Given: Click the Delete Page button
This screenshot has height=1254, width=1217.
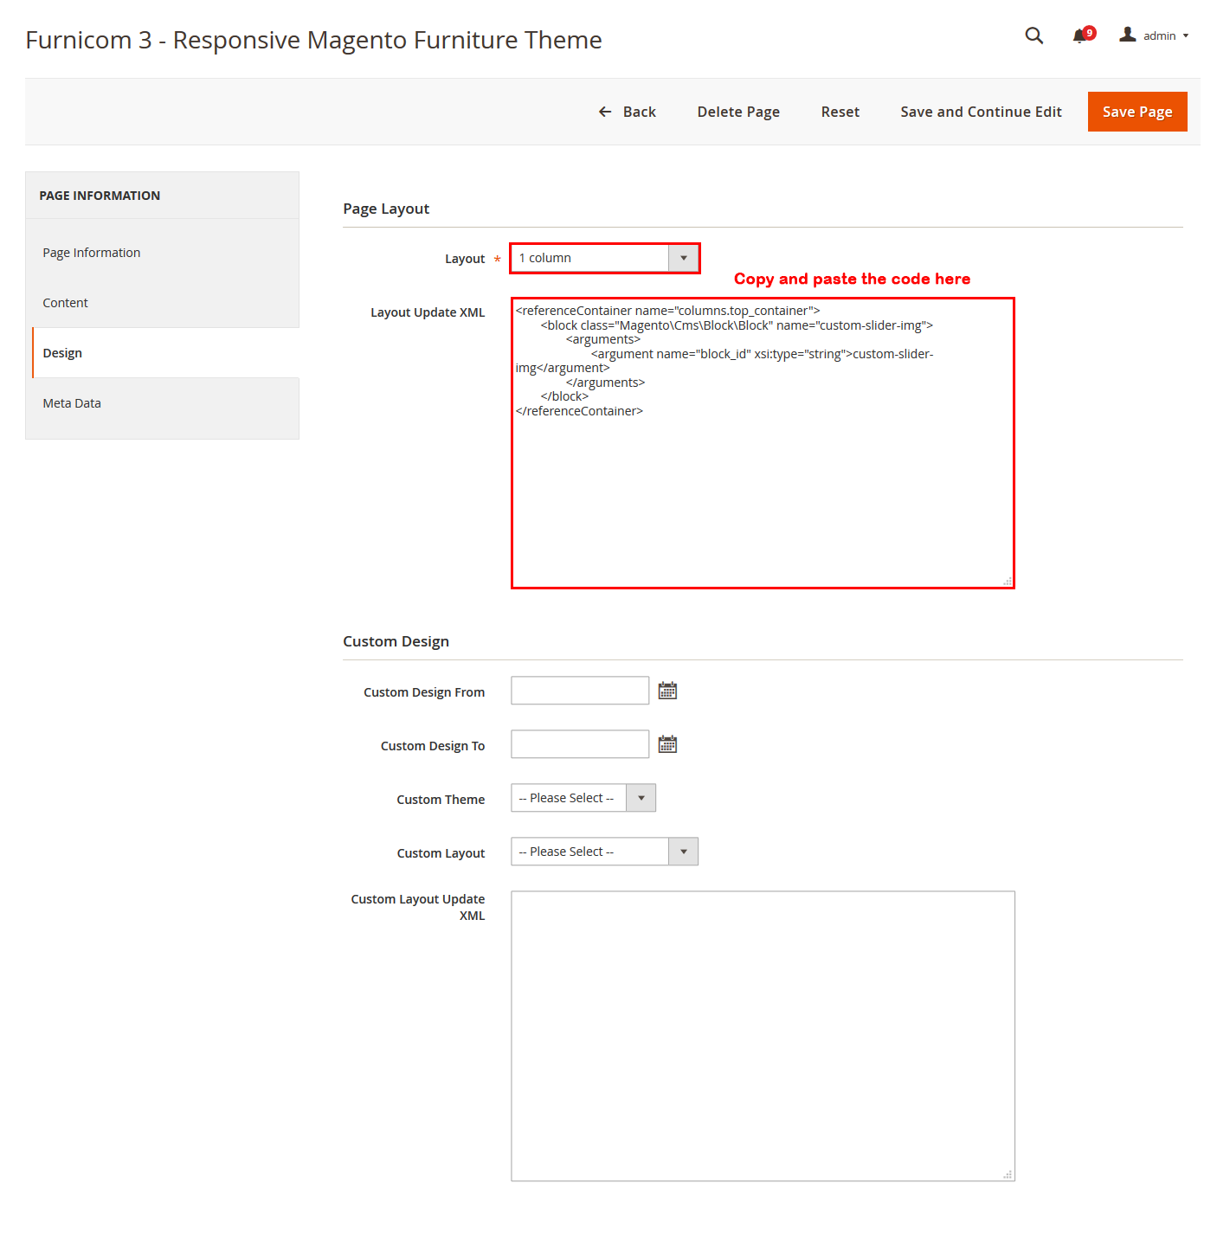Looking at the screenshot, I should (738, 112).
